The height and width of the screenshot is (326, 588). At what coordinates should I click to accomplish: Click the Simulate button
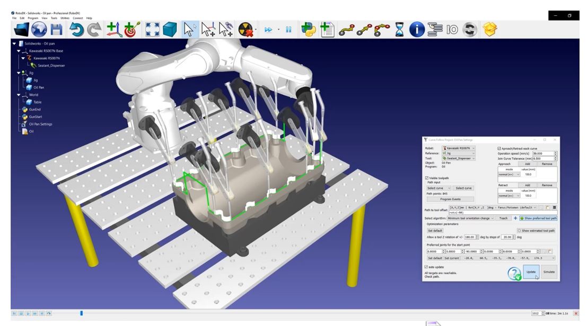coord(549,272)
